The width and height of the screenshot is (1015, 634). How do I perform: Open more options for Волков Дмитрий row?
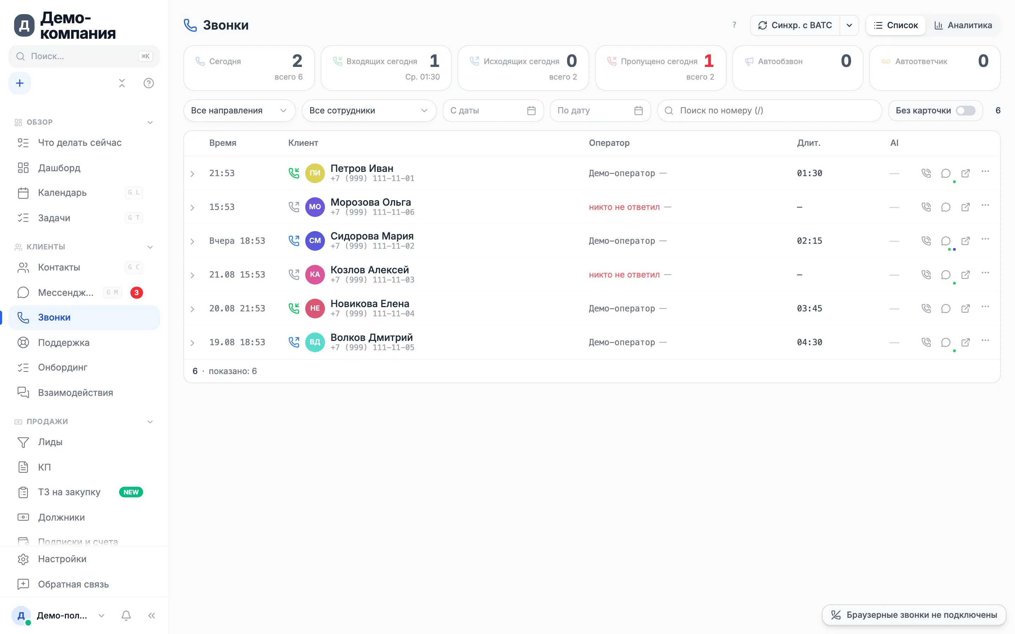coord(985,341)
